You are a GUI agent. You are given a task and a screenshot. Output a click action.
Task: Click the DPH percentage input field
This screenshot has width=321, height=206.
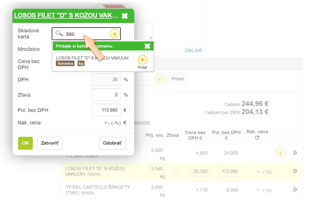pos(106,79)
